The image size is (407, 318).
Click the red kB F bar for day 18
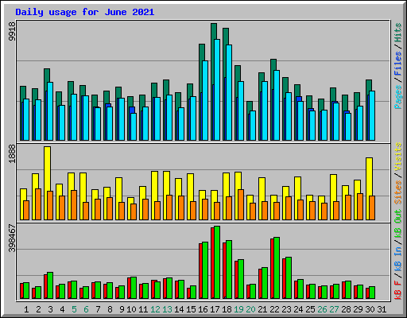pyautogui.click(x=224, y=270)
